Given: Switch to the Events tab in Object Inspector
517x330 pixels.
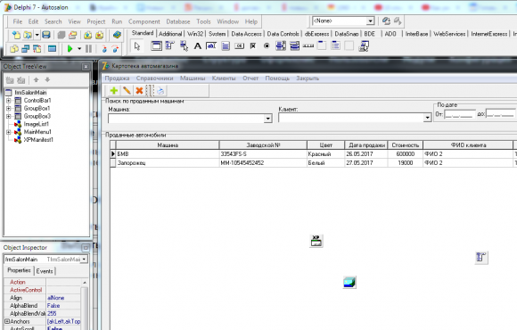Looking at the screenshot, I should tap(45, 271).
